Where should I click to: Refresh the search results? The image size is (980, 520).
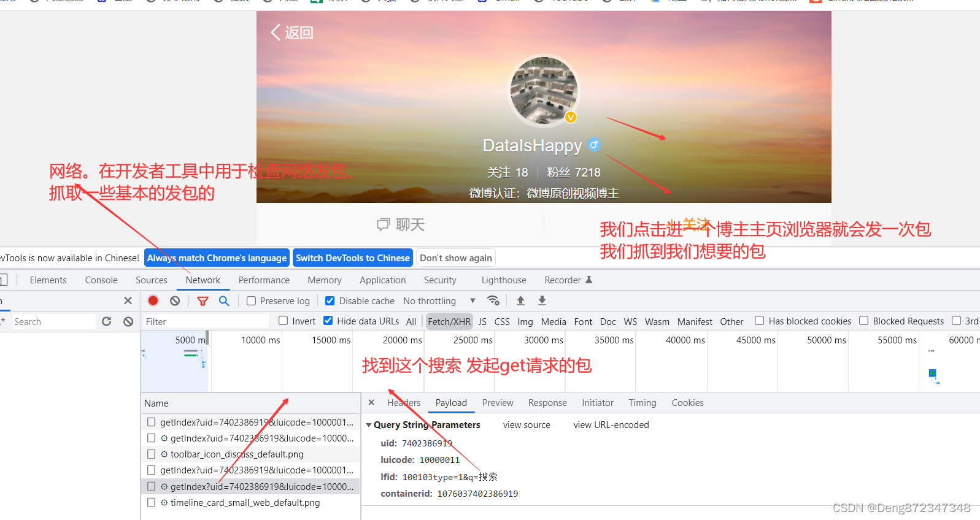point(107,321)
